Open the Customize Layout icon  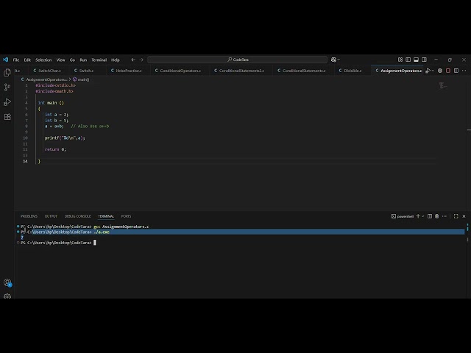coord(400,60)
